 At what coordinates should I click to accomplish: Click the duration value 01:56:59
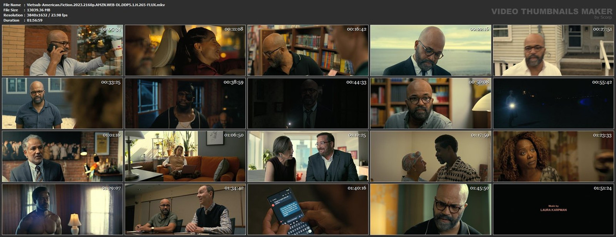click(x=35, y=20)
